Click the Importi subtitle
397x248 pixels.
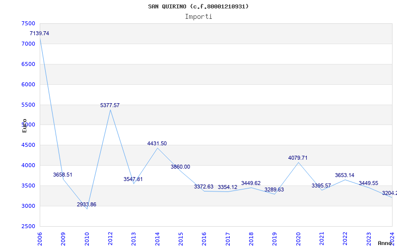click(198, 17)
